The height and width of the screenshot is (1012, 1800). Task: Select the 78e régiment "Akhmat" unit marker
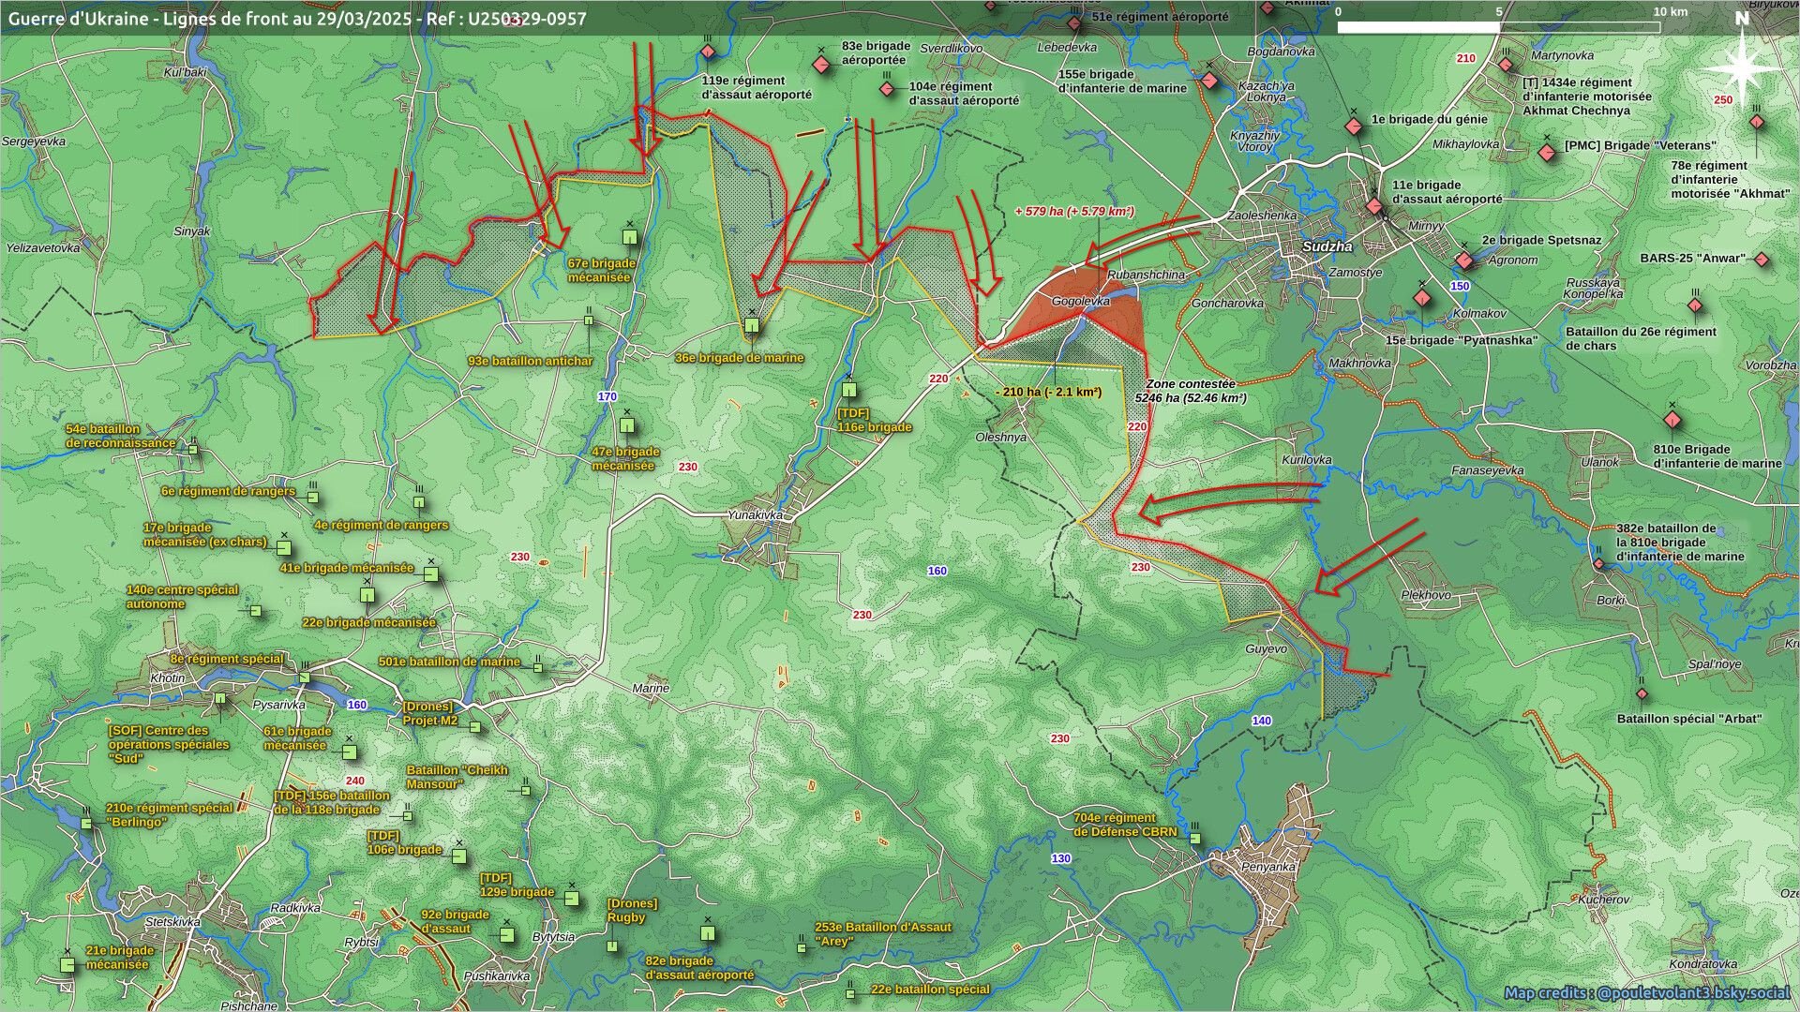1756,122
